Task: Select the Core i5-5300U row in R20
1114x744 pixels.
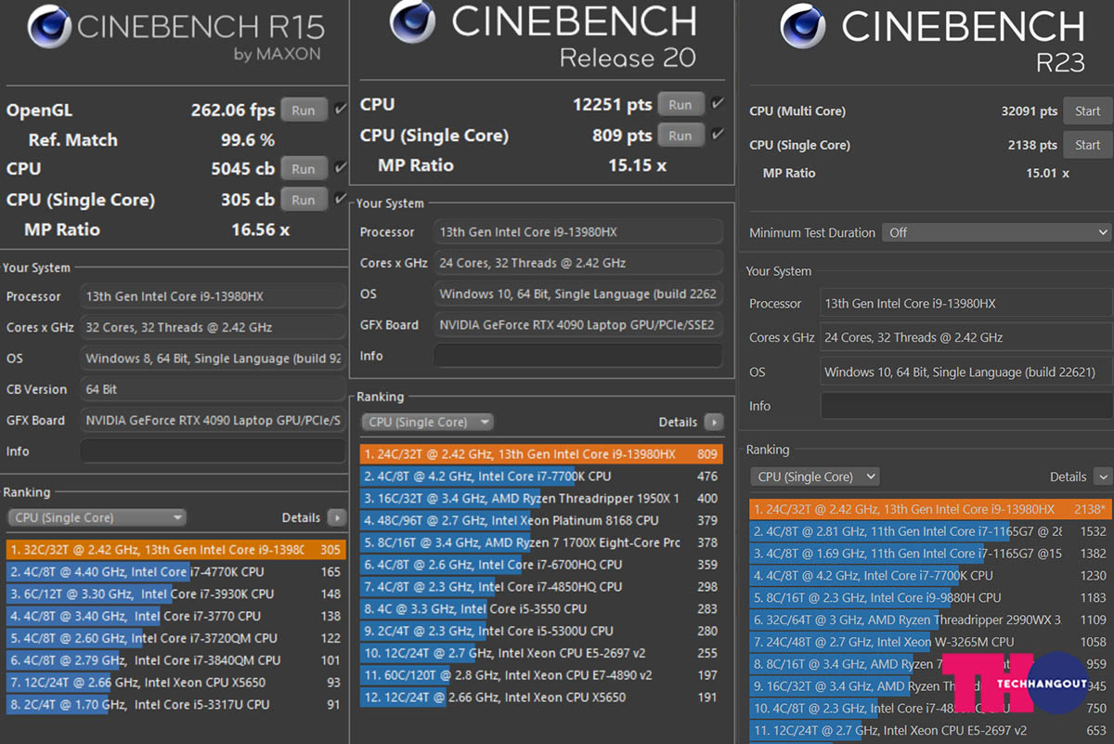Action: click(x=542, y=631)
